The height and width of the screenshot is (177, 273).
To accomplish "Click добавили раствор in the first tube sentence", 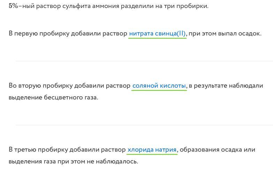I will point(99,33).
